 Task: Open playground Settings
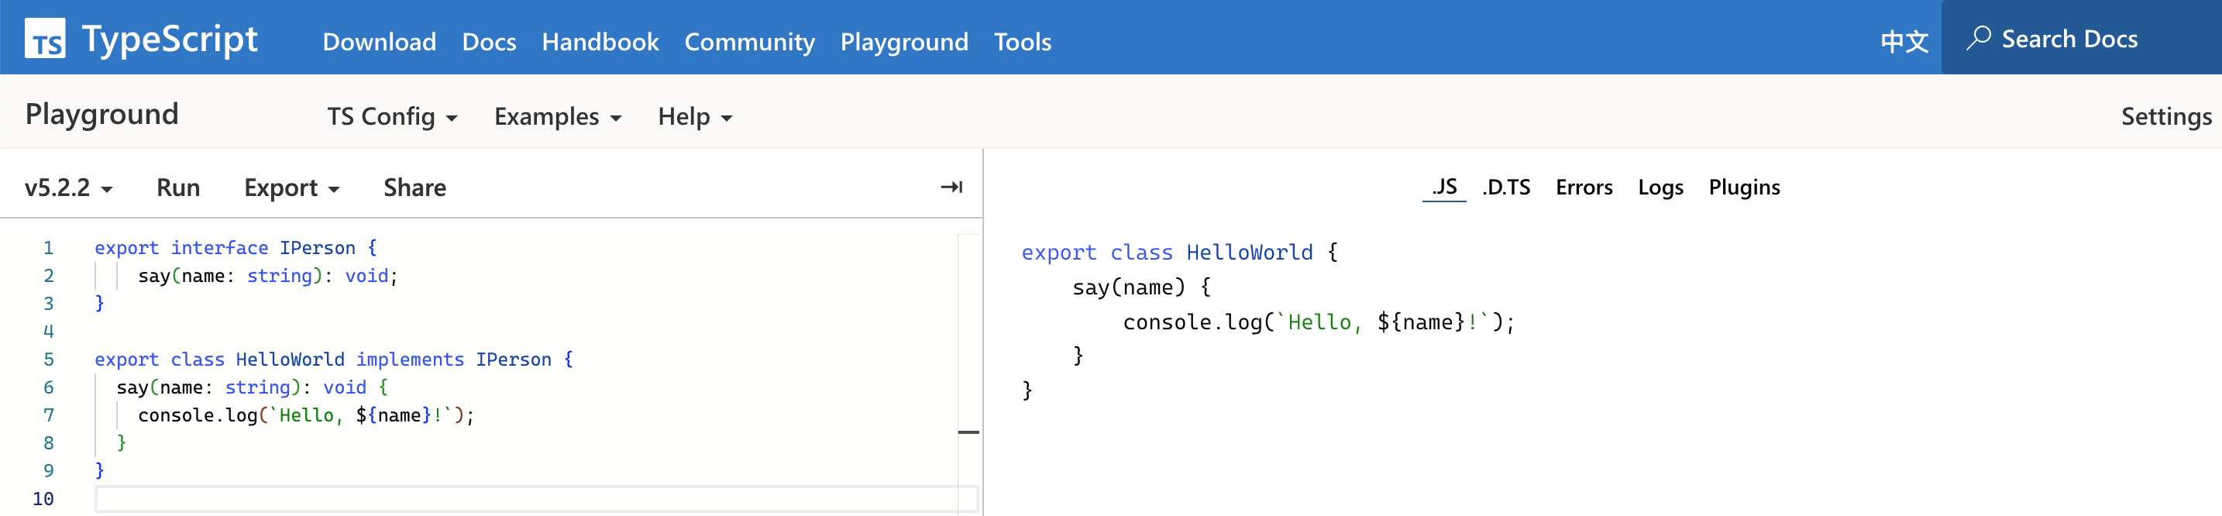click(2166, 116)
